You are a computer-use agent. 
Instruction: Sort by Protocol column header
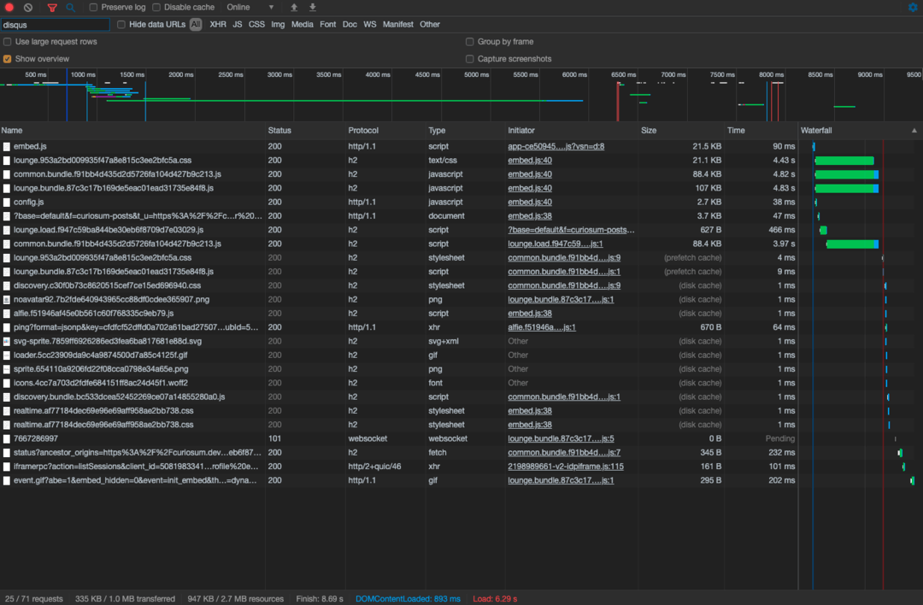click(385, 131)
